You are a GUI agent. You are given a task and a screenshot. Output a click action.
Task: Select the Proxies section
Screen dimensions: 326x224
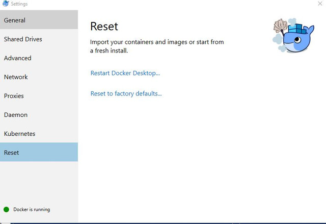click(39, 96)
